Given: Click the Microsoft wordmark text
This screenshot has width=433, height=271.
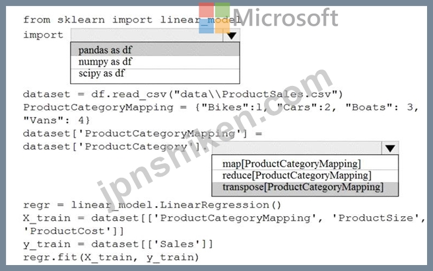Looking at the screenshot, I should click(285, 17).
